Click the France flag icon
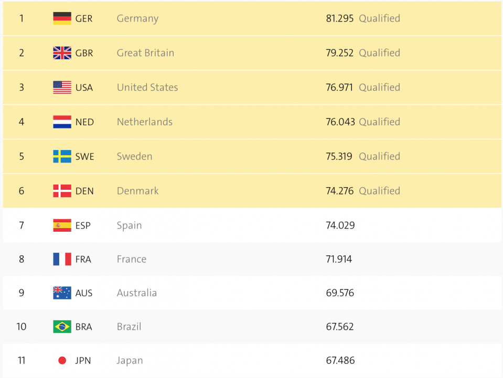Screen dimensions: 503x378 click(x=62, y=259)
